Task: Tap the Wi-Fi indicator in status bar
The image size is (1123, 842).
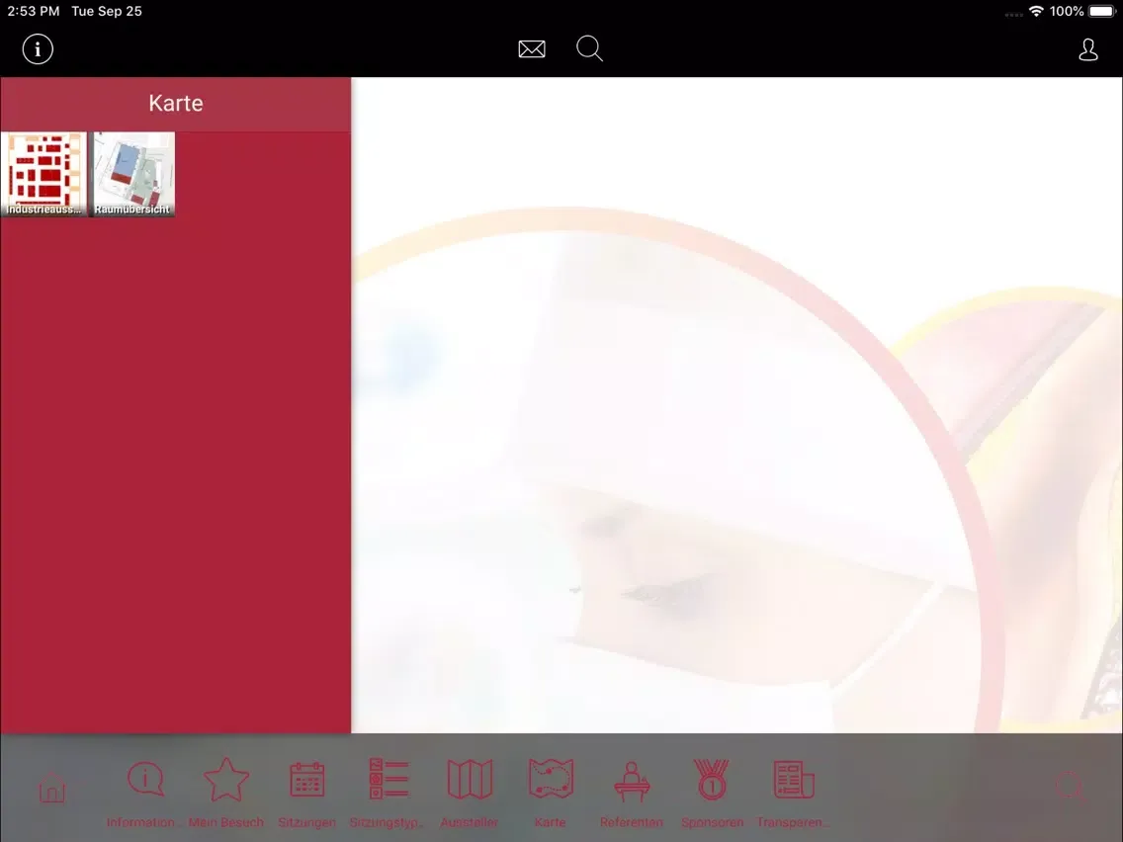Action: point(1036,12)
